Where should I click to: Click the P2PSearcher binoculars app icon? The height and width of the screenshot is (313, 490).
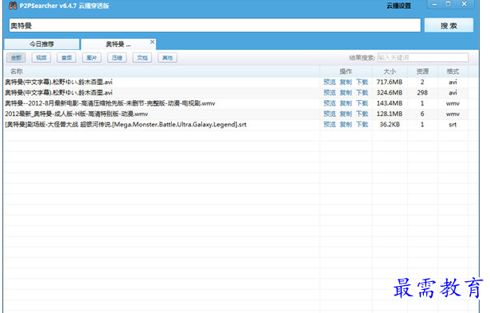pyautogui.click(x=13, y=6)
